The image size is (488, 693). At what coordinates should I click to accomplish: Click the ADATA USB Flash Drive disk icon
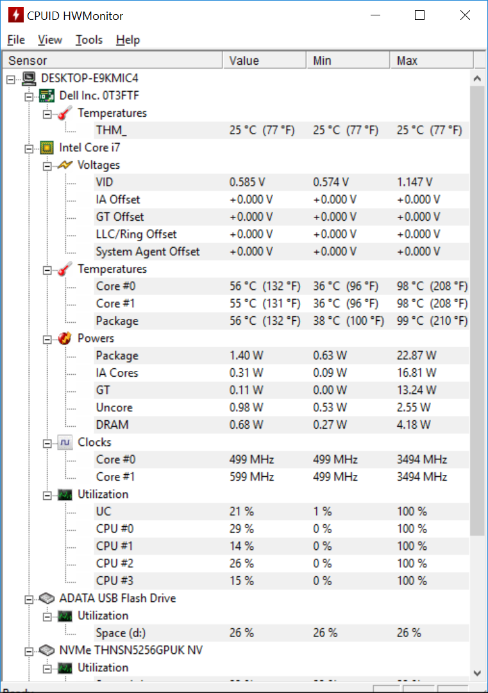(47, 599)
